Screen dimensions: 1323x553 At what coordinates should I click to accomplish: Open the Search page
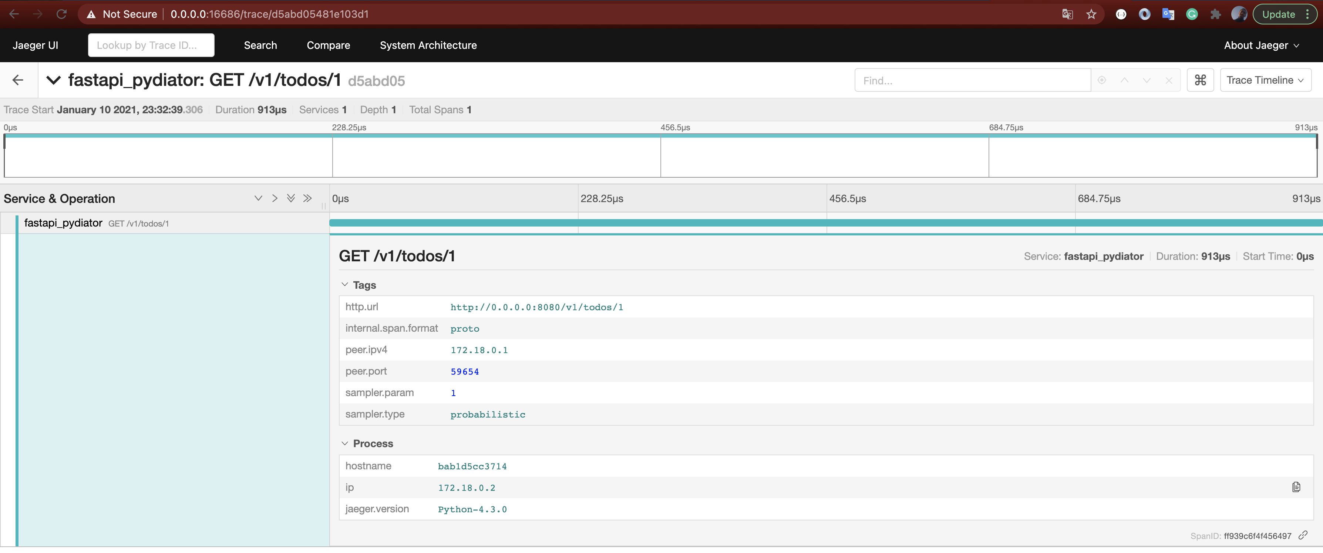(x=260, y=45)
